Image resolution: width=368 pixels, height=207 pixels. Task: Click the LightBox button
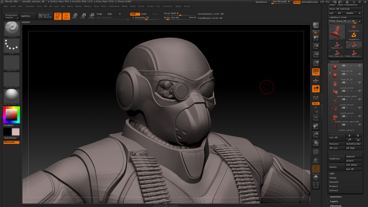tap(28, 16)
